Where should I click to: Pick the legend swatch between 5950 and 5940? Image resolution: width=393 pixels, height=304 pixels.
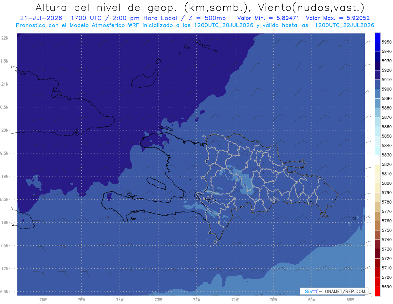(x=378, y=47)
